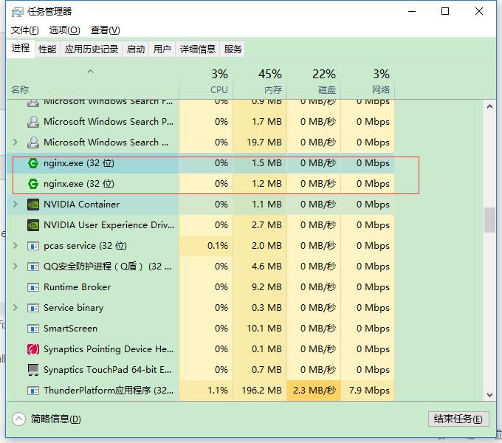Switch to the 服务 tab

click(x=233, y=49)
